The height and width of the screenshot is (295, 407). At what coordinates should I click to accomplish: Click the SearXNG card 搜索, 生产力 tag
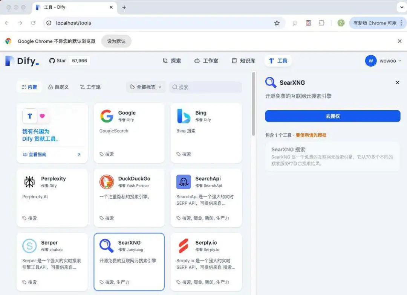(x=115, y=282)
